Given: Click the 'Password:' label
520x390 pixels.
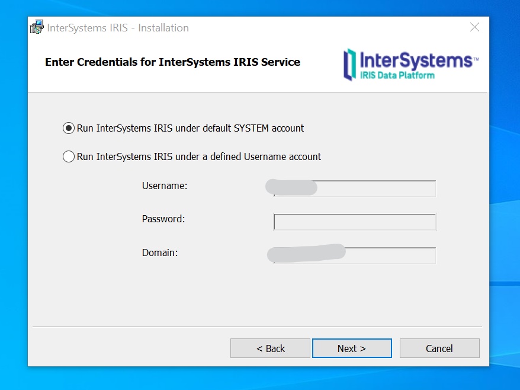Looking at the screenshot, I should (163, 219).
